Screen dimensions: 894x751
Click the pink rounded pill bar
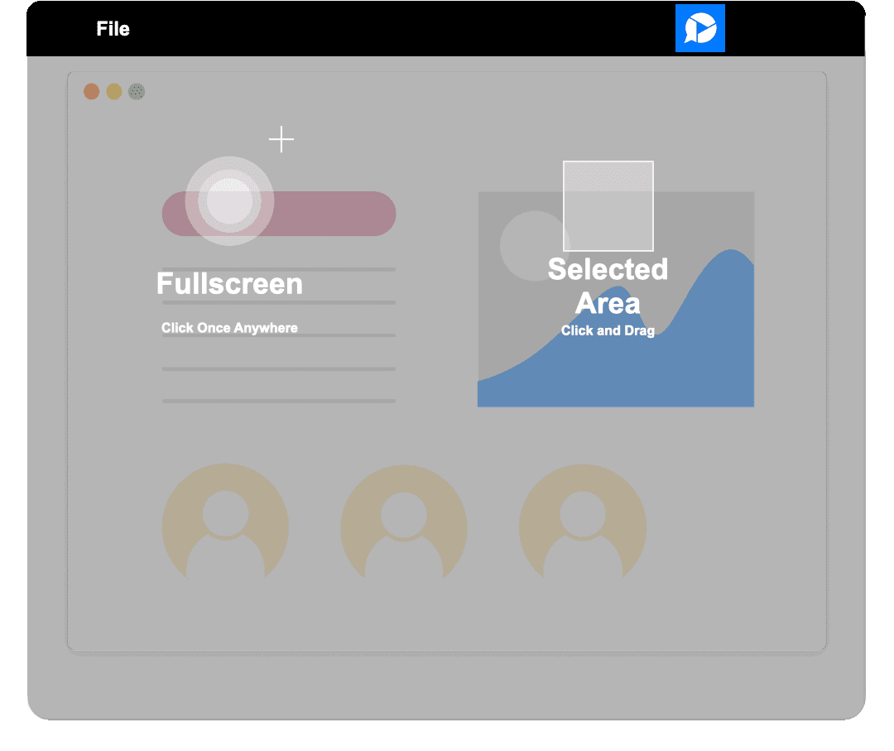click(x=331, y=214)
